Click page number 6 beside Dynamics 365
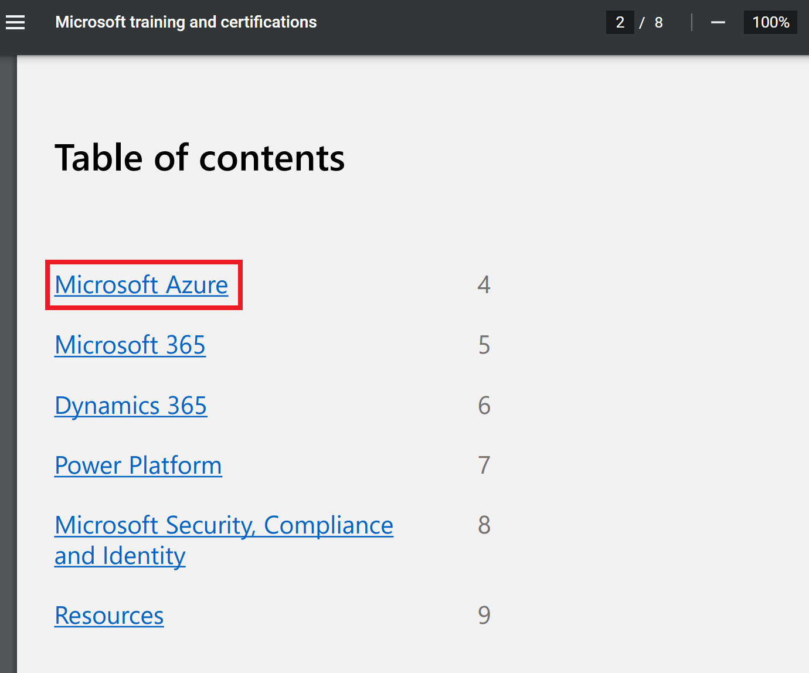 (484, 406)
